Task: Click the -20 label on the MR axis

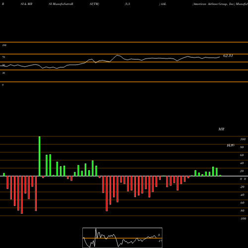Action: tap(242, 187)
